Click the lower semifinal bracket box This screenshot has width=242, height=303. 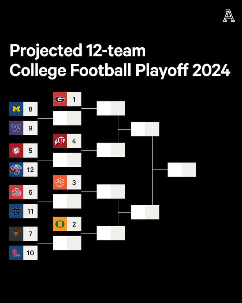tap(145, 212)
